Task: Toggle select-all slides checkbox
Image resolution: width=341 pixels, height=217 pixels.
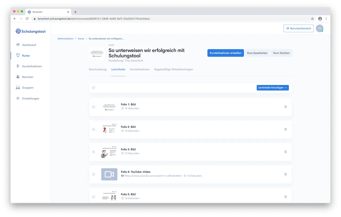Action: pyautogui.click(x=94, y=87)
